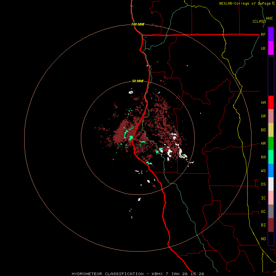Click the [CLAS] label above legend
Screen dimensions: 276x276
(x=259, y=21)
